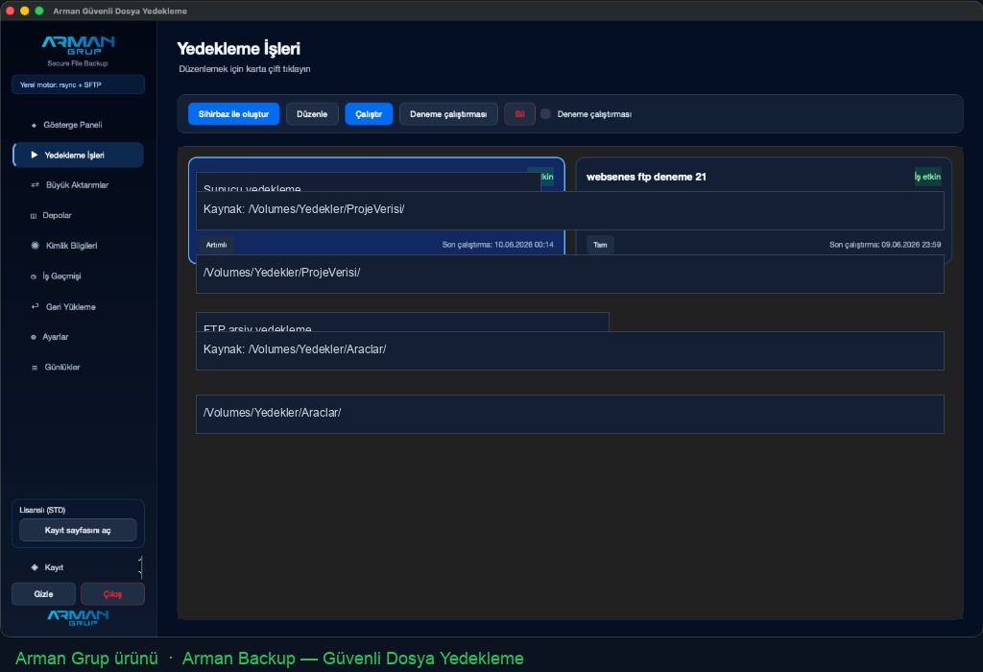Click the Lisanslı (STD) label

42,511
